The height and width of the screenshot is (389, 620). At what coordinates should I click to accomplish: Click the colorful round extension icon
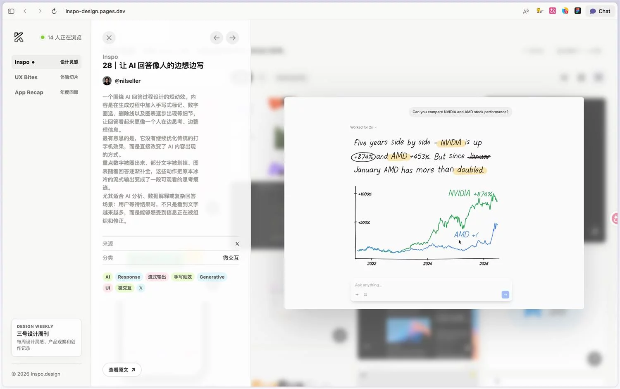[x=565, y=11]
